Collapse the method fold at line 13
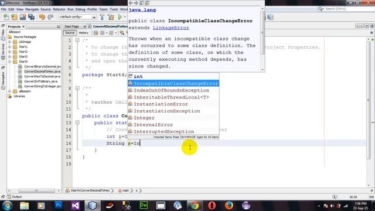Screen dimensions: 375x211 click(x=77, y=122)
